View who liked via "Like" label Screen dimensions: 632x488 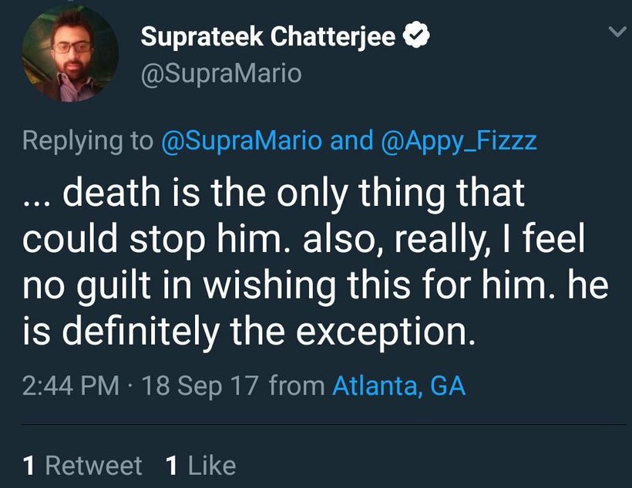[211, 466]
